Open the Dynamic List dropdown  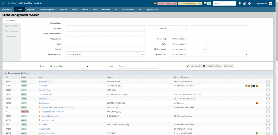pos(209,54)
